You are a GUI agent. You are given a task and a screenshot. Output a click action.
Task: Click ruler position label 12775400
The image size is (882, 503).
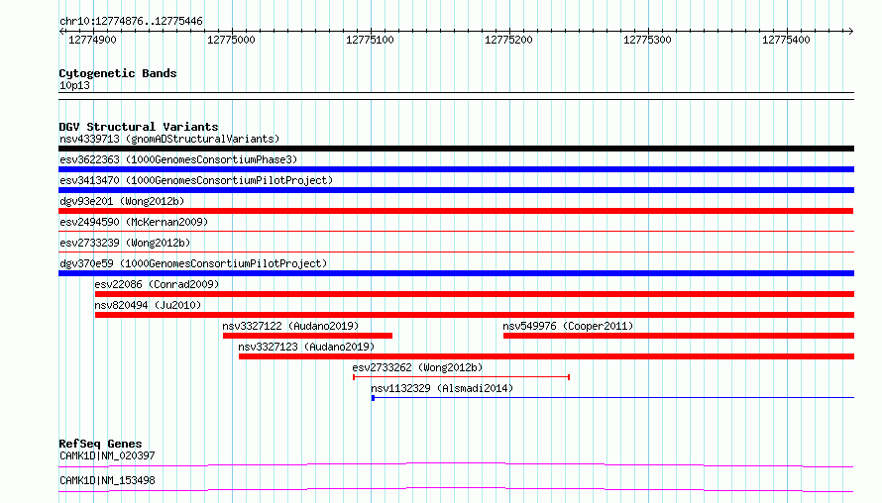click(787, 40)
